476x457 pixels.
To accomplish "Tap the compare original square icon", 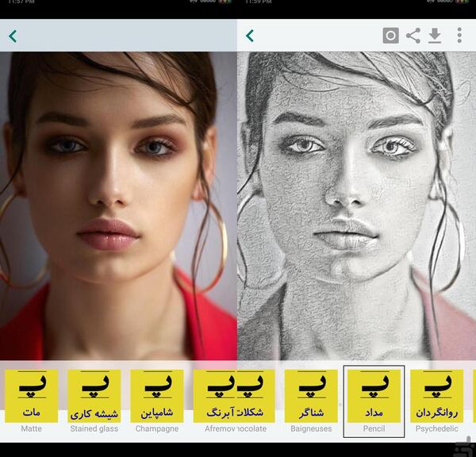I will click(x=390, y=36).
